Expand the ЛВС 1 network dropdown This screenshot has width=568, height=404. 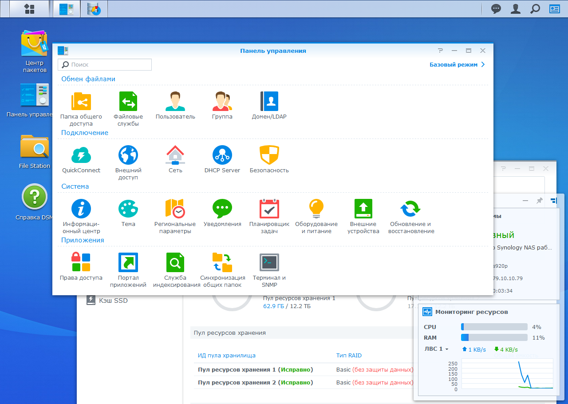[x=437, y=349]
